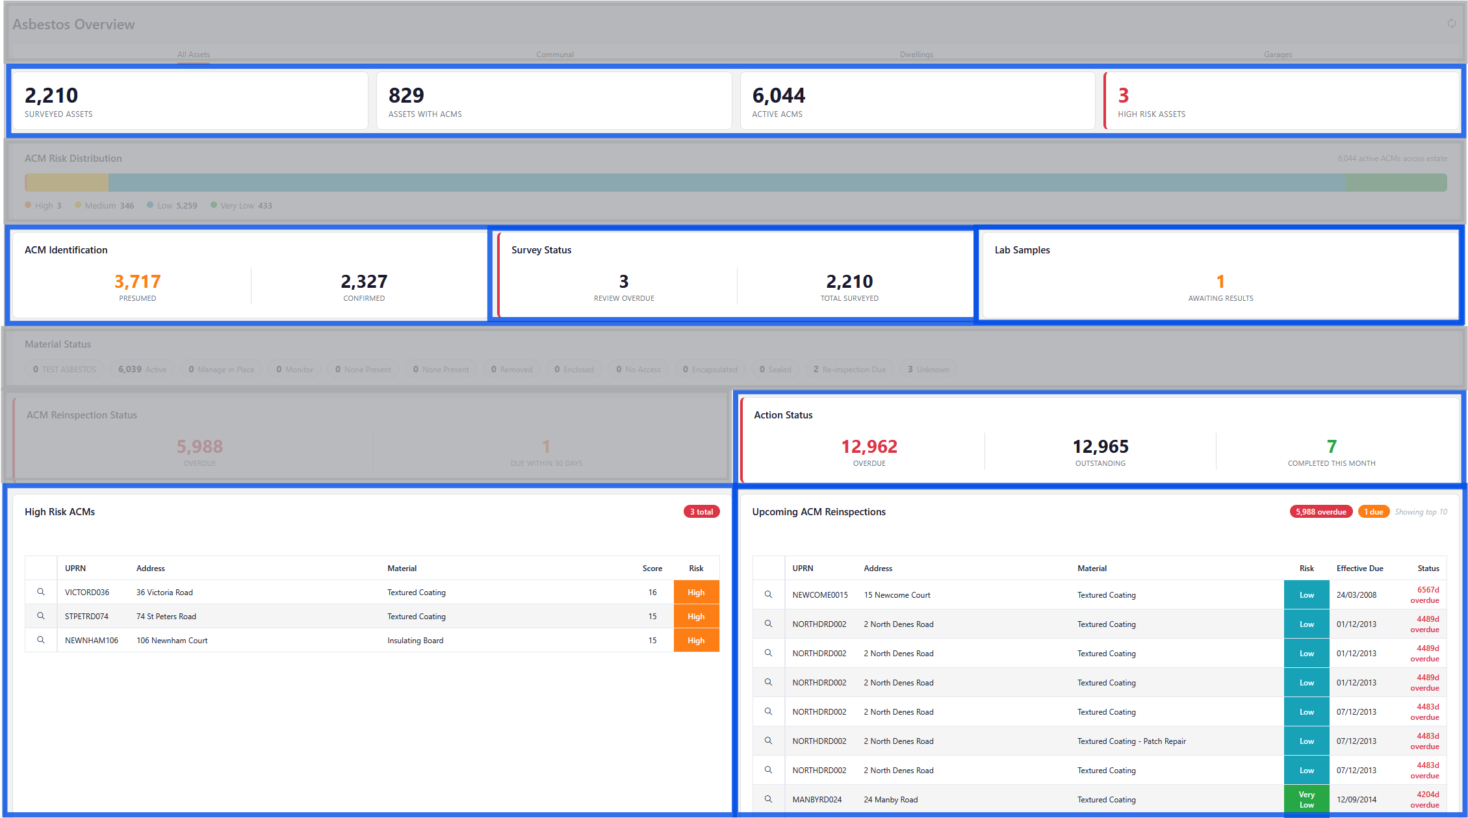Click the Unknown material status chip

click(x=928, y=369)
